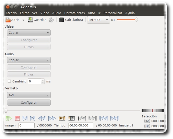The height and width of the screenshot is (139, 173).
Task: Open the Vídeo codec Copiar dropdown
Action: pos(29,33)
